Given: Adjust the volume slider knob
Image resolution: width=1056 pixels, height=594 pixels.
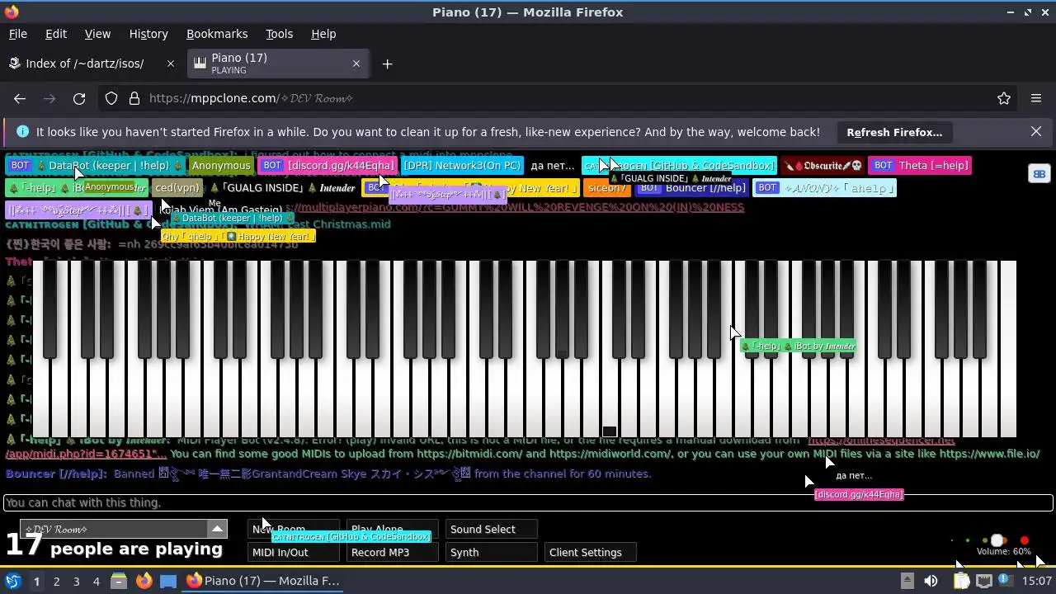Looking at the screenshot, I should point(997,540).
